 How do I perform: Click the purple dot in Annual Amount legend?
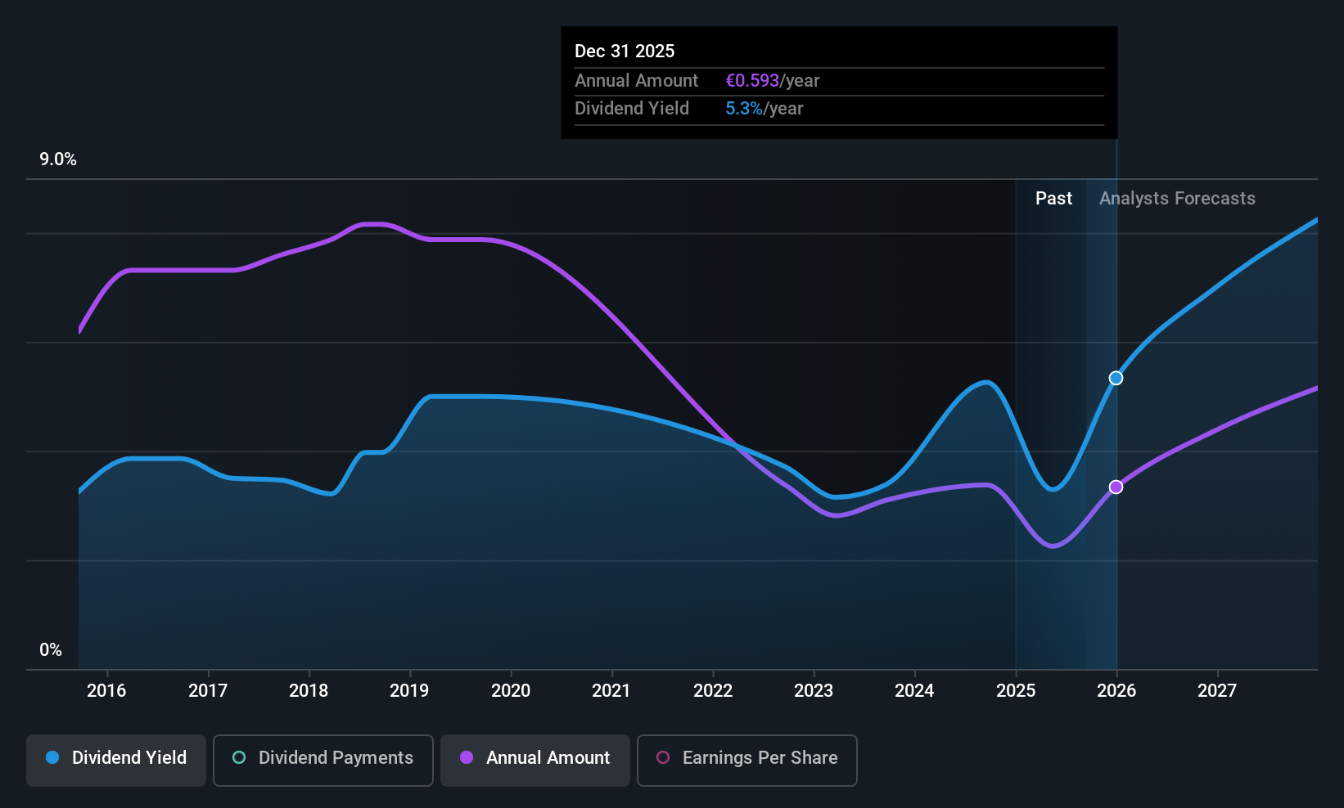[467, 757]
